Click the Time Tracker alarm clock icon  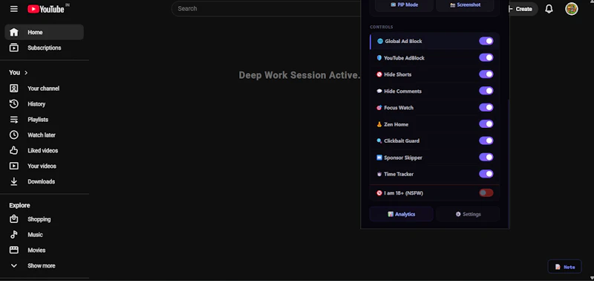point(379,174)
